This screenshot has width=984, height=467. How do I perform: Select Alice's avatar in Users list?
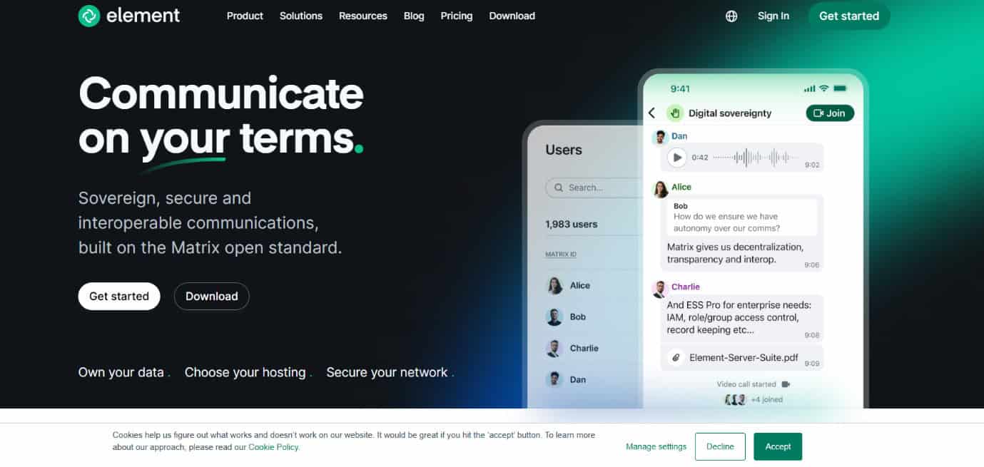click(554, 286)
